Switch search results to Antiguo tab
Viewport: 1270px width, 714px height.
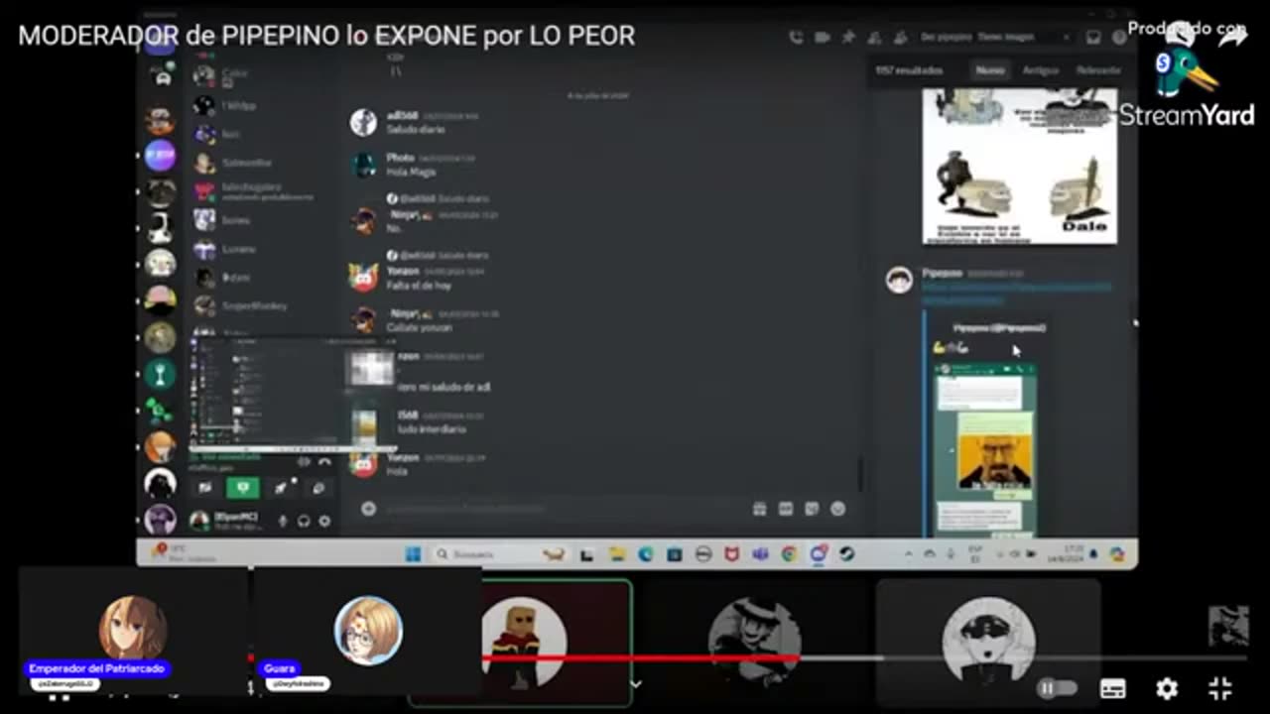click(x=1040, y=70)
